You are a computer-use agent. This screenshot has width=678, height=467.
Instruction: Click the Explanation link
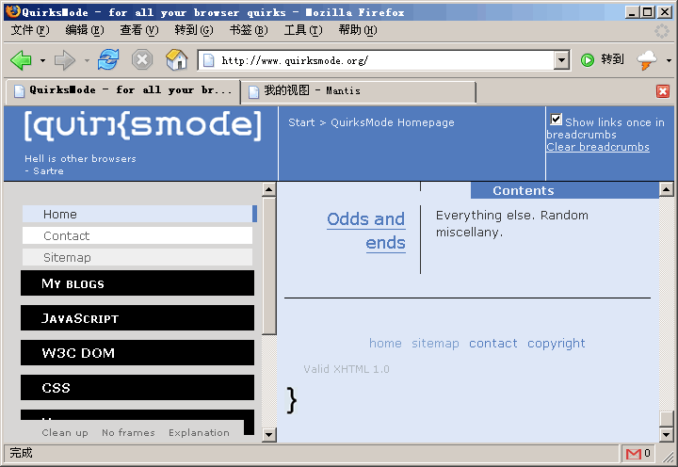click(199, 432)
